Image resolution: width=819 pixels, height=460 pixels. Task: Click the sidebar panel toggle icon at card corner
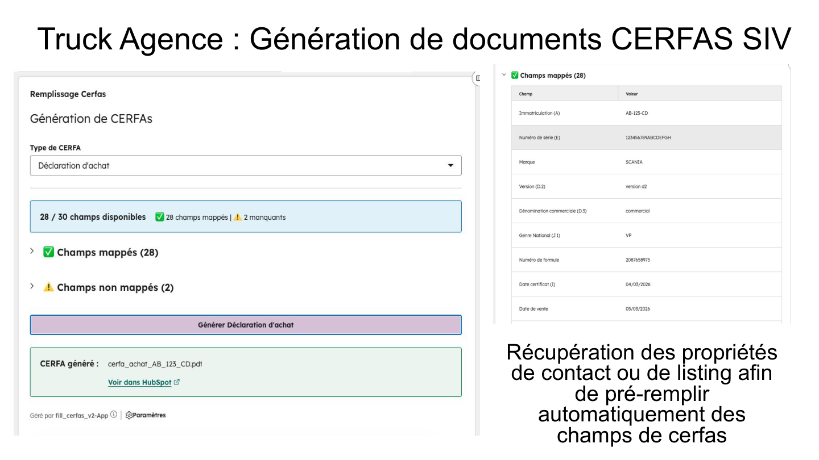point(478,78)
